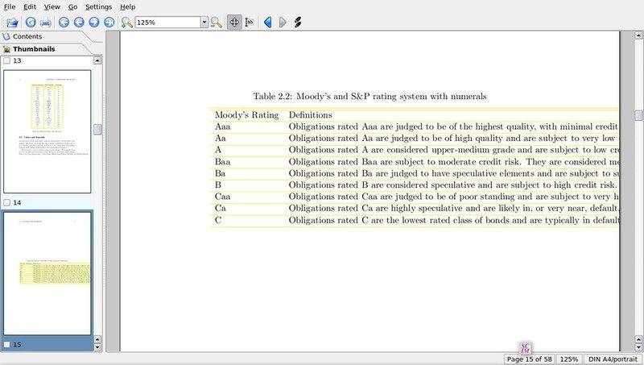Click the 'Ca' rating cell
The height and width of the screenshot is (365, 644).
click(220, 209)
